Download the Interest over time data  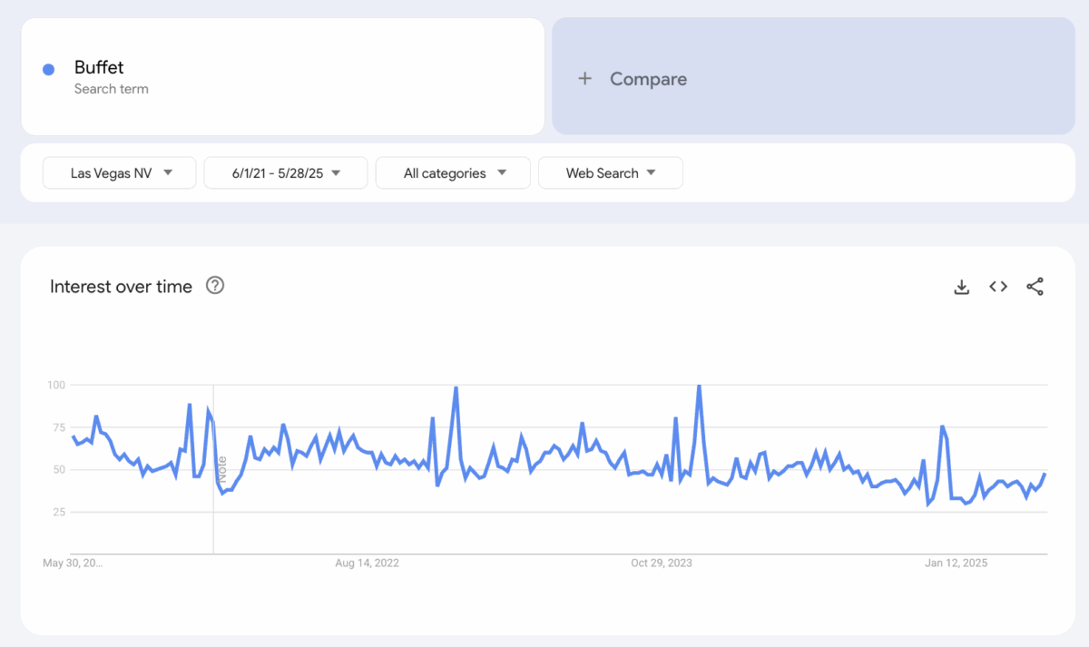tap(962, 287)
